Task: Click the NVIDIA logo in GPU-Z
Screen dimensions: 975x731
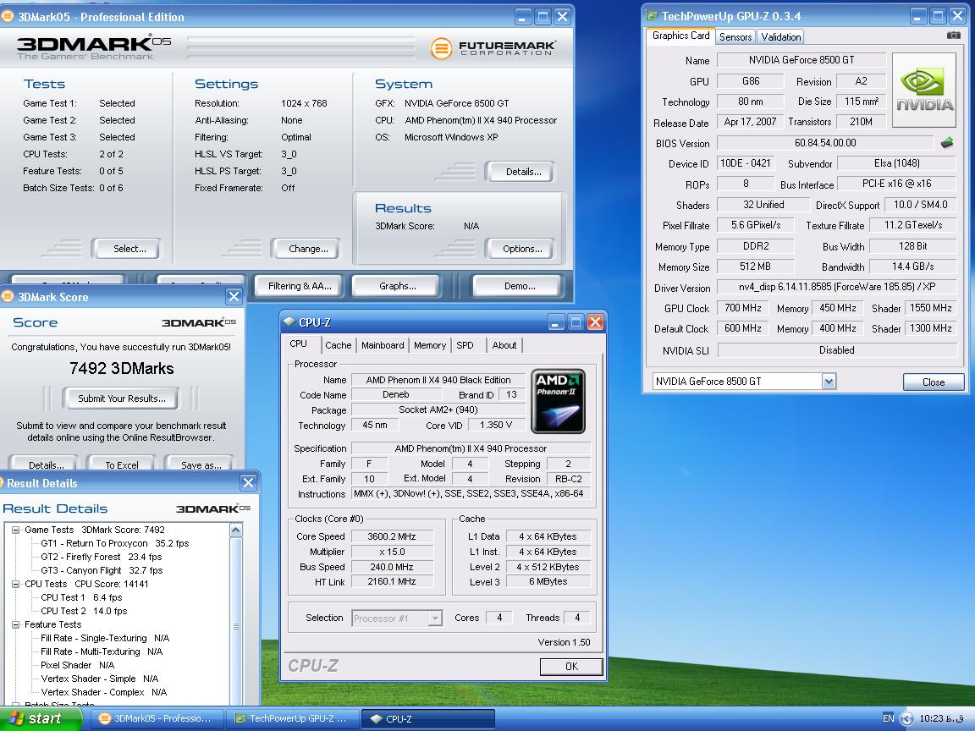Action: (x=924, y=91)
